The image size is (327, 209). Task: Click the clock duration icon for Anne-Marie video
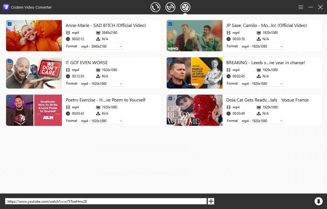click(68, 39)
